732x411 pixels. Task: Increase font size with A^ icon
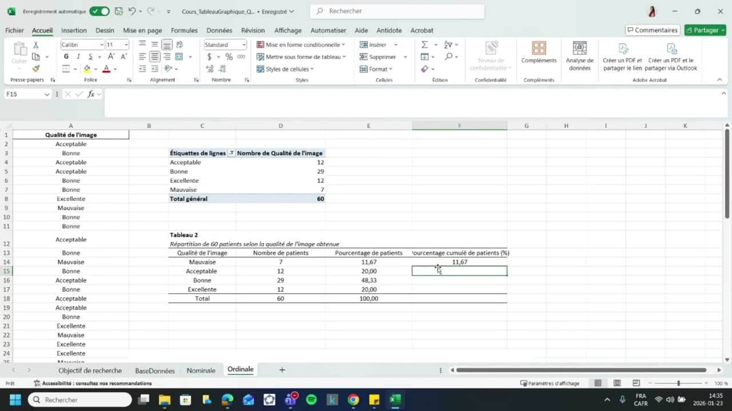pos(111,57)
